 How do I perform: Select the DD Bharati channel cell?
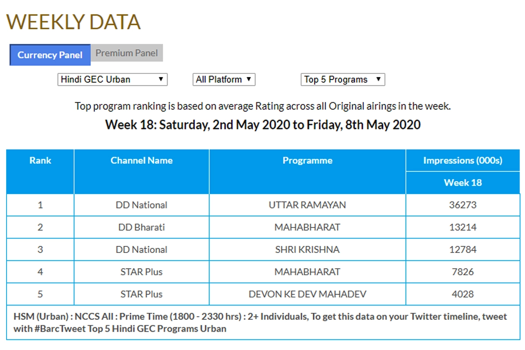(141, 227)
